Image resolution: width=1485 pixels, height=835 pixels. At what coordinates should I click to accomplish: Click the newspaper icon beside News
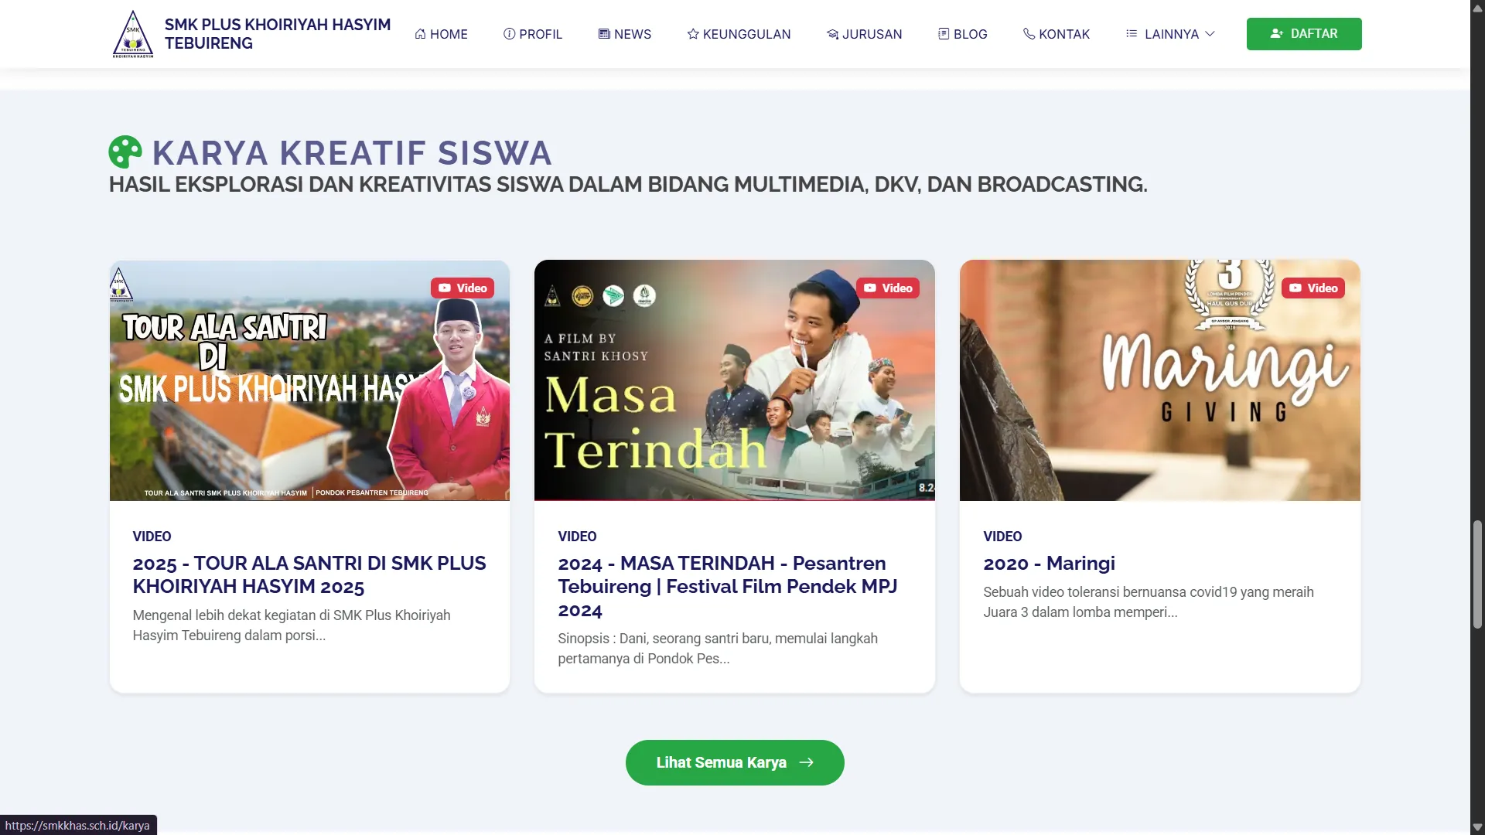coord(604,34)
